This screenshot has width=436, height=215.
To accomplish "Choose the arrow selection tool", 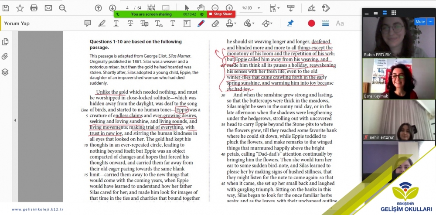I will [x=187, y=8].
